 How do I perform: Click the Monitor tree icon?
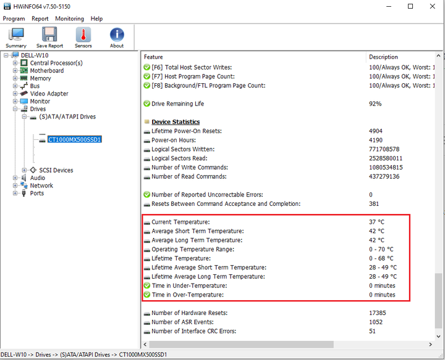click(24, 101)
